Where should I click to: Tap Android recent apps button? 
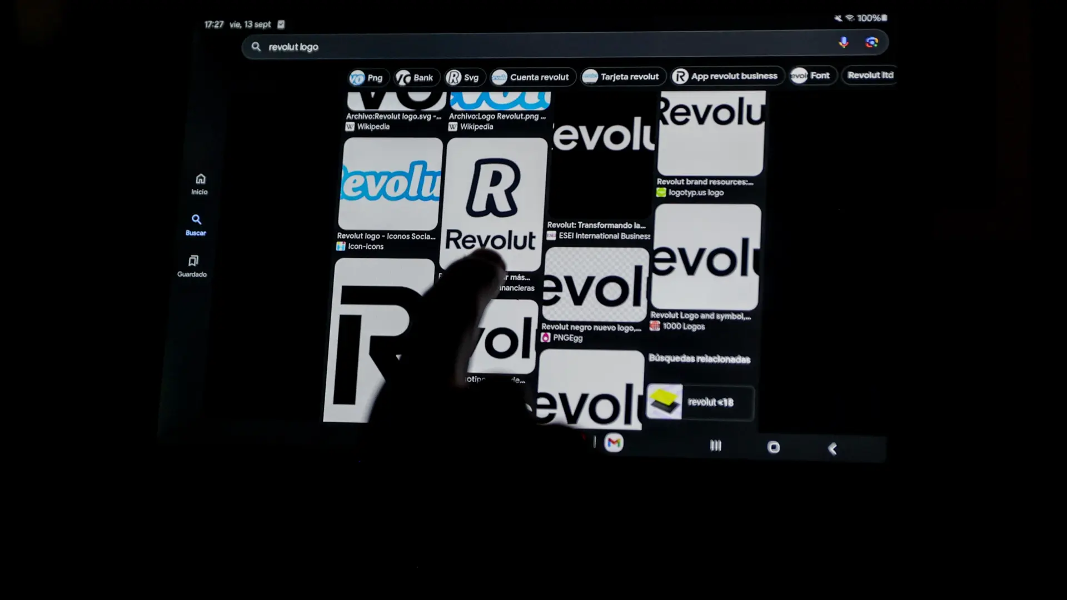[716, 446]
